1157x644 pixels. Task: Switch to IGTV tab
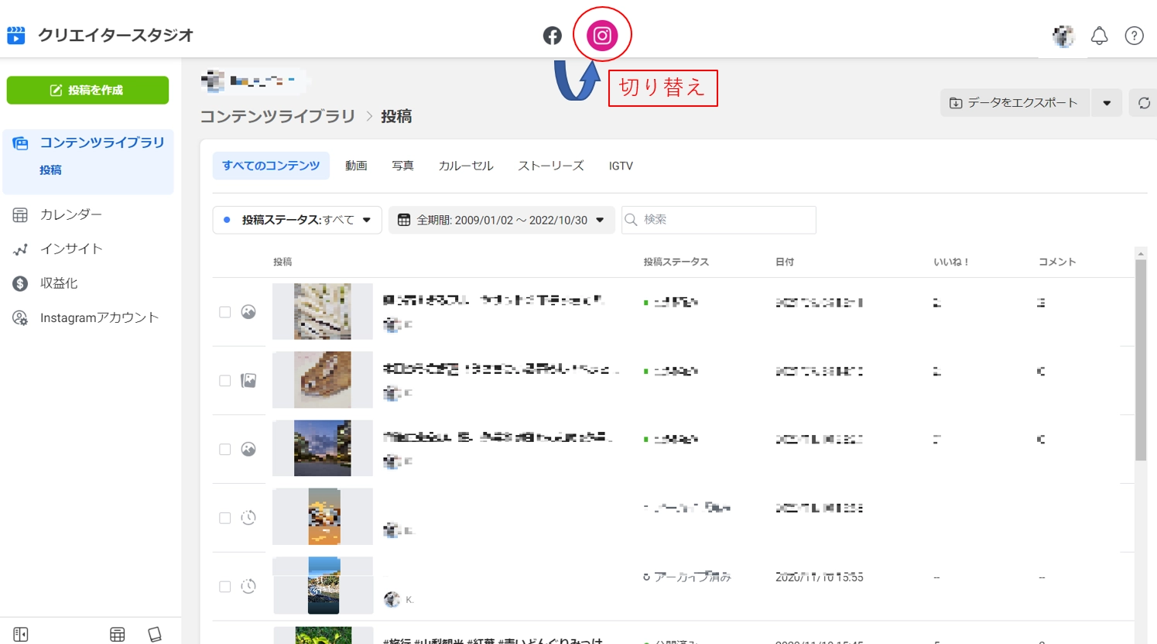tap(621, 166)
